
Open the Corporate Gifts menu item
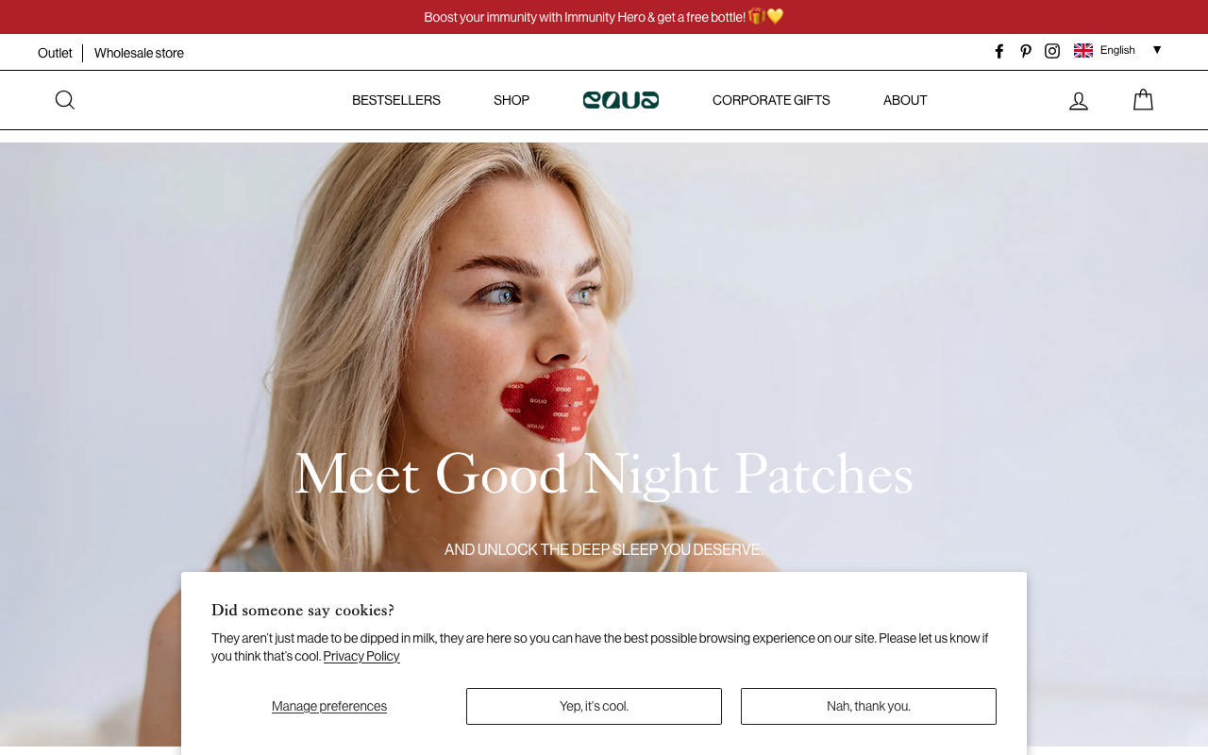[771, 100]
